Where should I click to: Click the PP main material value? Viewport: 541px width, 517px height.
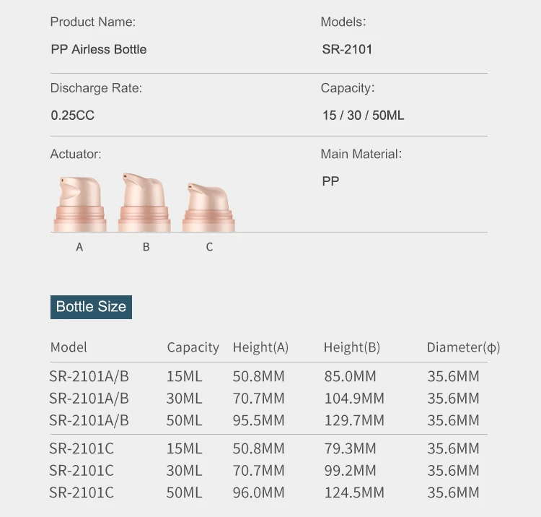point(330,181)
